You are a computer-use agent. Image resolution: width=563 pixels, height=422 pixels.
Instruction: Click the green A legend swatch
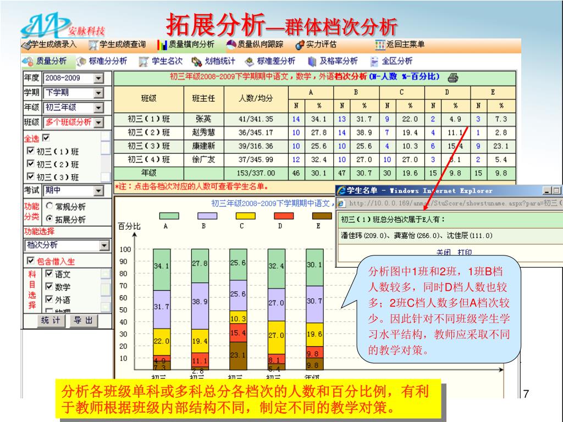click(169, 215)
